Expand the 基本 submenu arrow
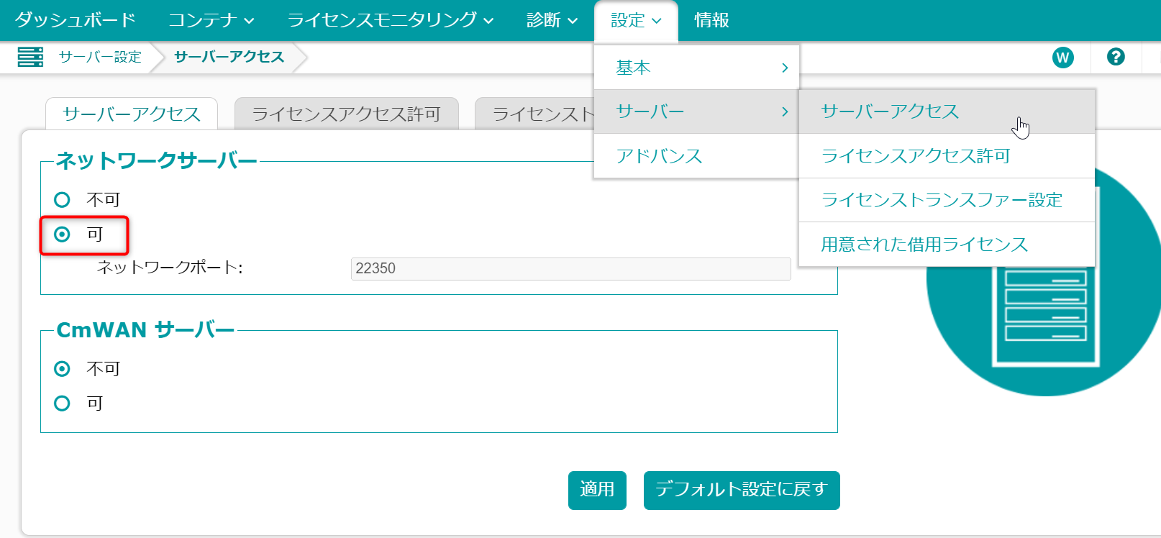This screenshot has height=538, width=1161. 785,68
